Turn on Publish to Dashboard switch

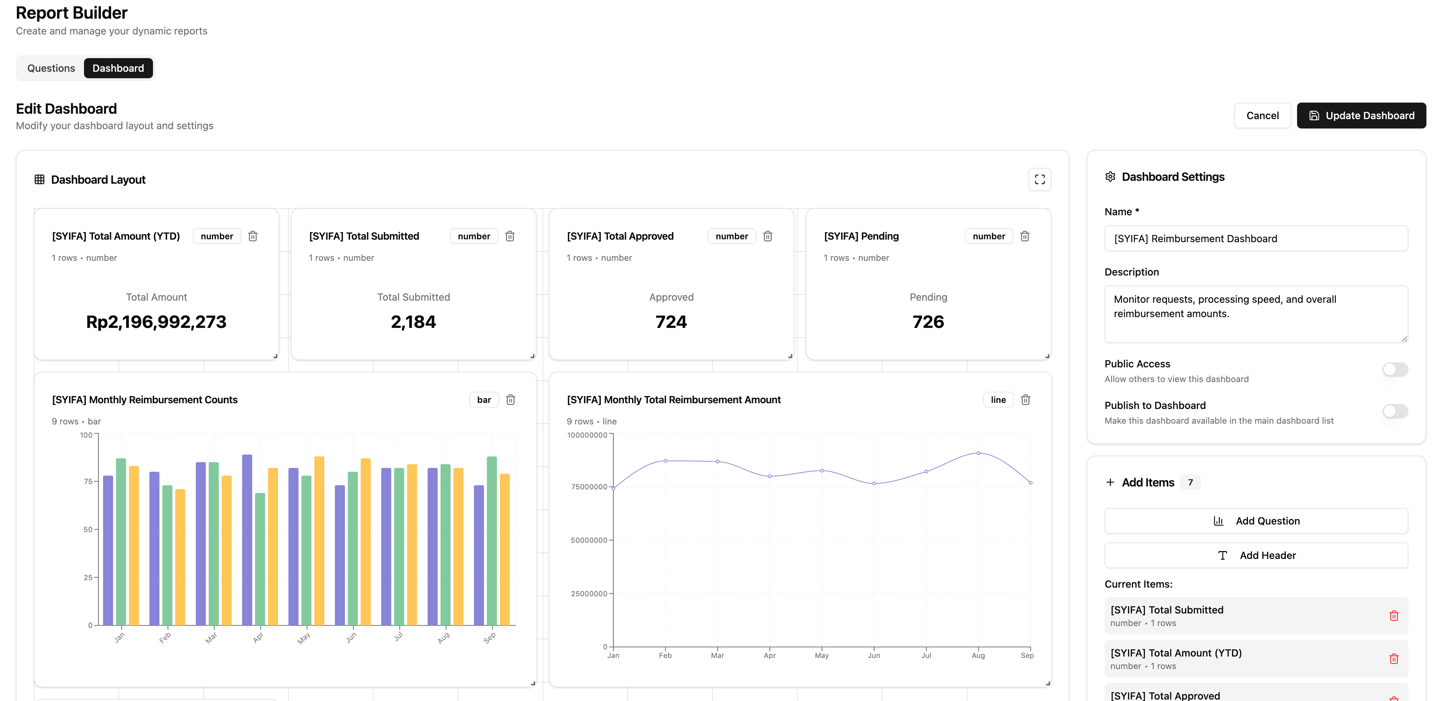(x=1395, y=411)
